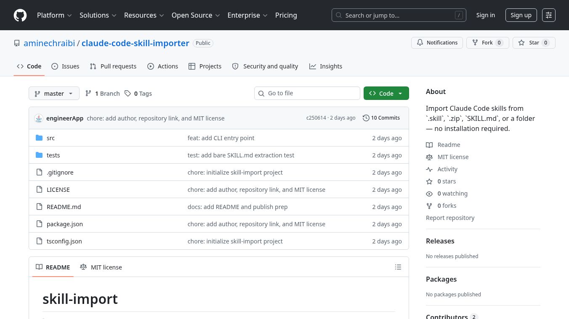The width and height of the screenshot is (569, 319).
Task: Open the Pull requests tab
Action: 113,66
